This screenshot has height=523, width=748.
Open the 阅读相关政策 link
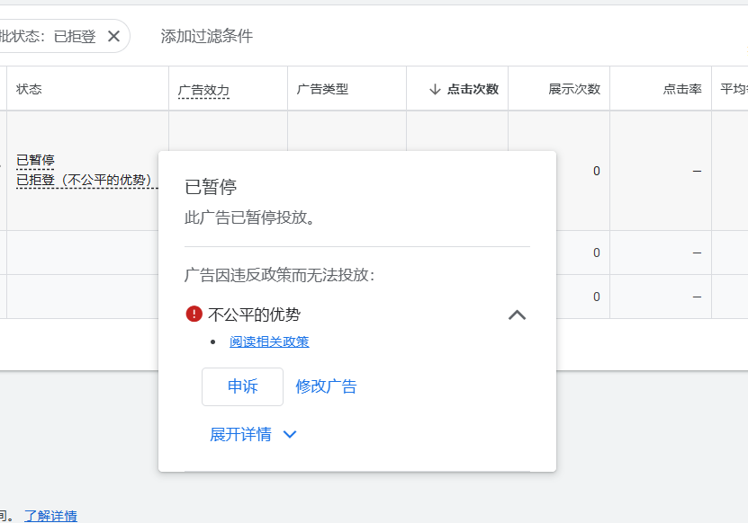coord(269,341)
